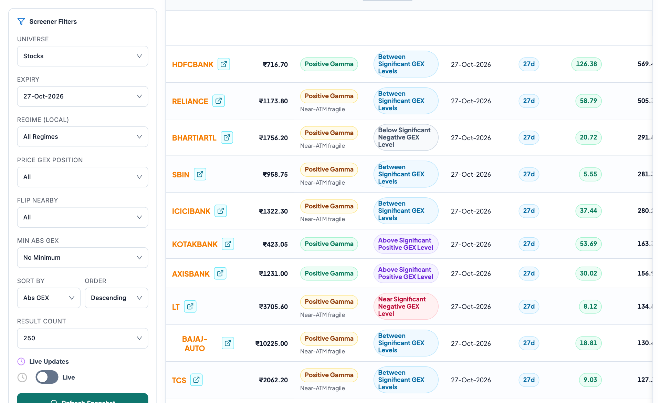Click the Refresh Snapshot button
661x403 pixels.
pos(83,399)
